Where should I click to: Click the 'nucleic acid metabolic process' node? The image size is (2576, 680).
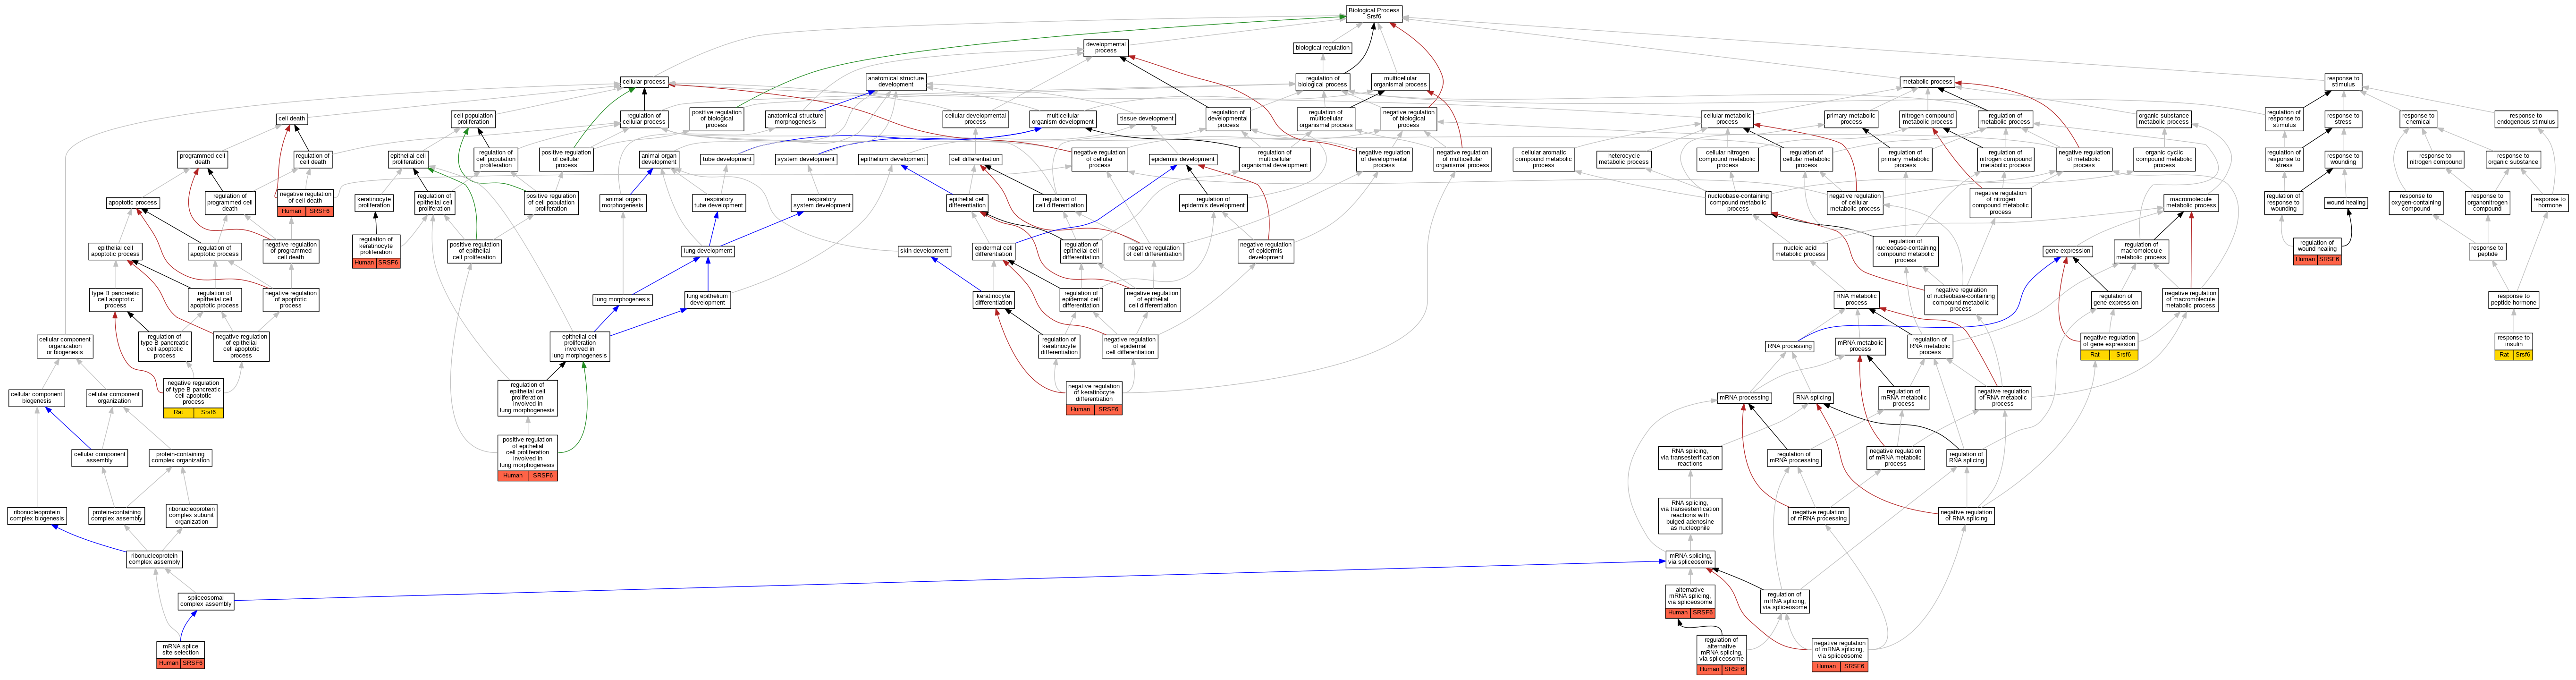pos(1801,251)
